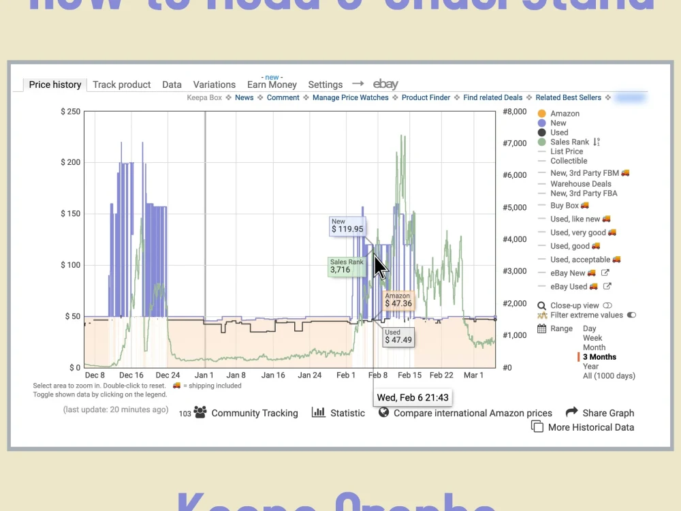Open the Statistic view
Screen dimensions: 681x511
347,414
